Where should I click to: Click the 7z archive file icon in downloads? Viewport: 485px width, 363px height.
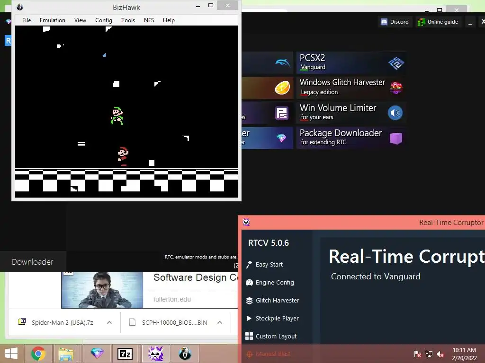[22, 322]
